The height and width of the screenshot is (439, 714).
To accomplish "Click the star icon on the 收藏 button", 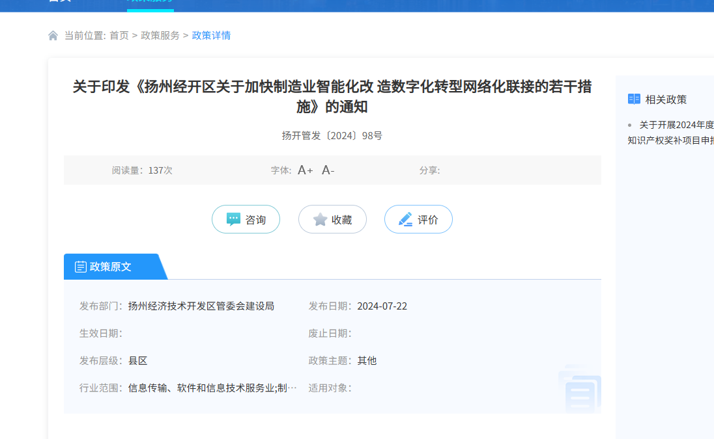I will (319, 219).
